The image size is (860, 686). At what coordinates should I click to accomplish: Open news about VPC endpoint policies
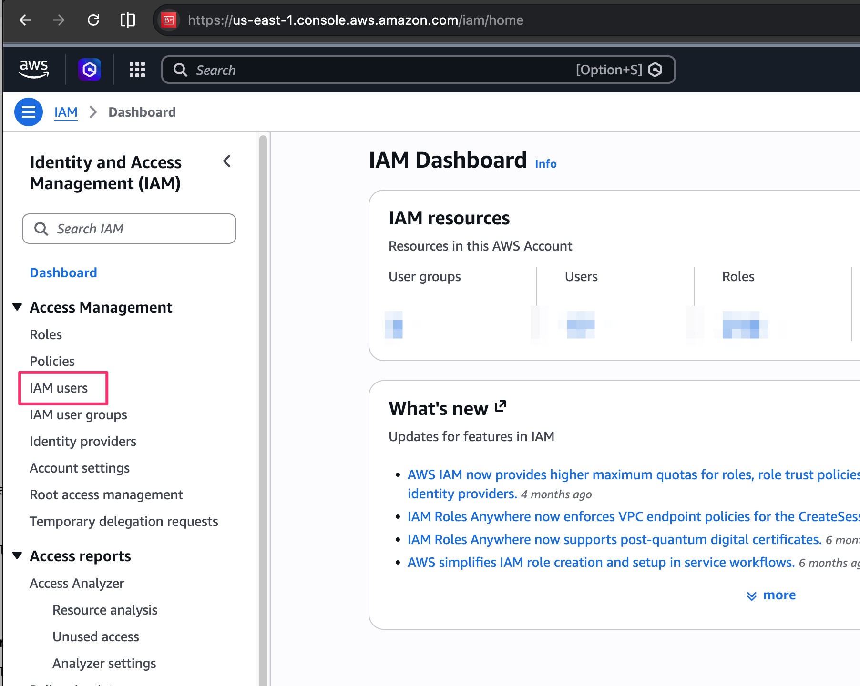634,516
